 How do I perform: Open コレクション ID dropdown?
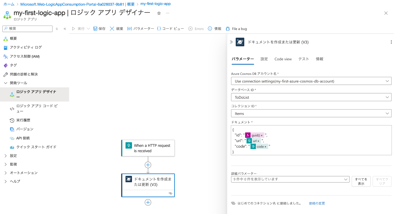[311, 114]
